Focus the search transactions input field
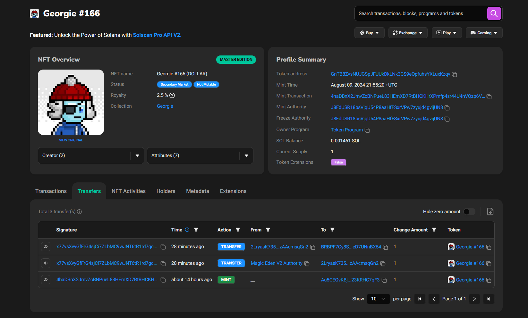 421,13
